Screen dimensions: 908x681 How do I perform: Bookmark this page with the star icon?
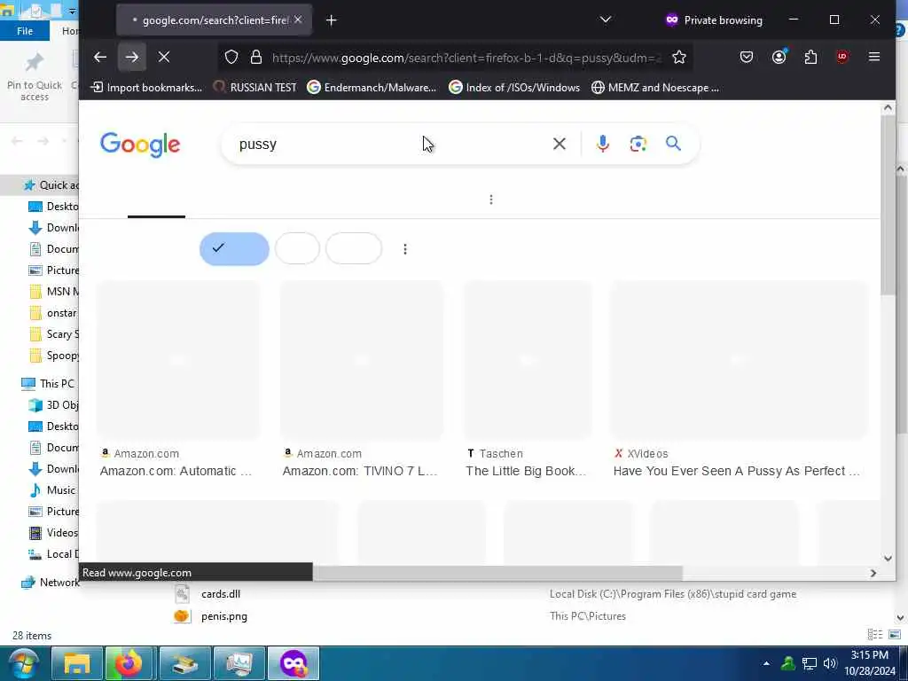(x=679, y=57)
